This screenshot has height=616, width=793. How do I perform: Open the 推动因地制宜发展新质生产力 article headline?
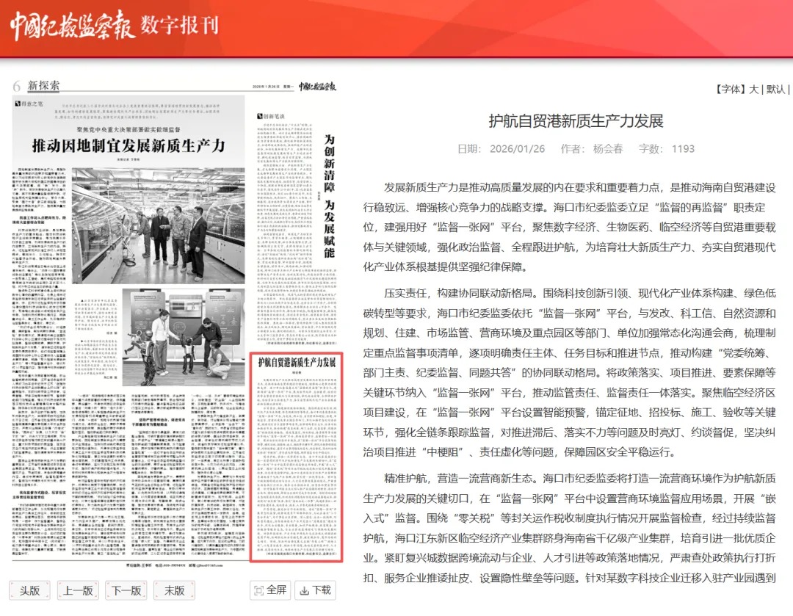tap(128, 145)
